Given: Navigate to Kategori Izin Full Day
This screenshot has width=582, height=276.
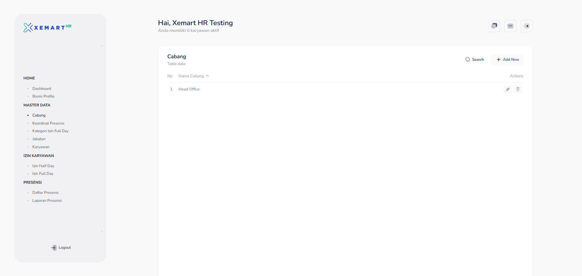Looking at the screenshot, I should pos(50,131).
